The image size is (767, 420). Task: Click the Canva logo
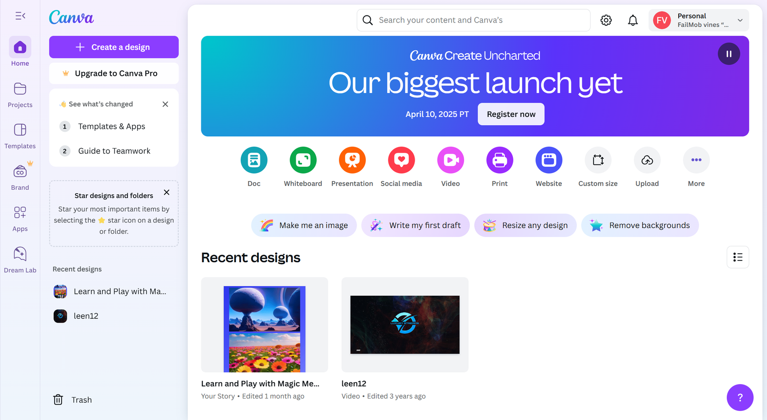click(x=71, y=18)
